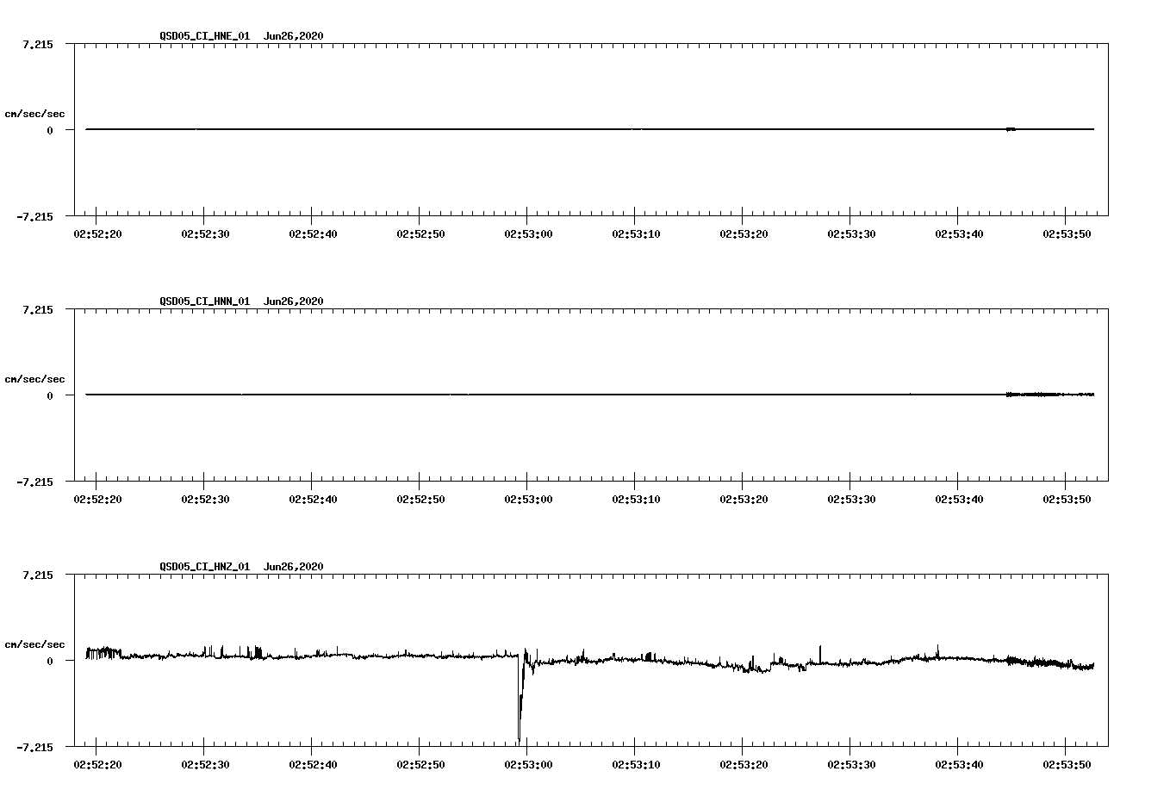This screenshot has height=796, width=1170.
Task: Click the cm/sec/sec unit label of HNZ plot
Action: pyautogui.click(x=34, y=644)
